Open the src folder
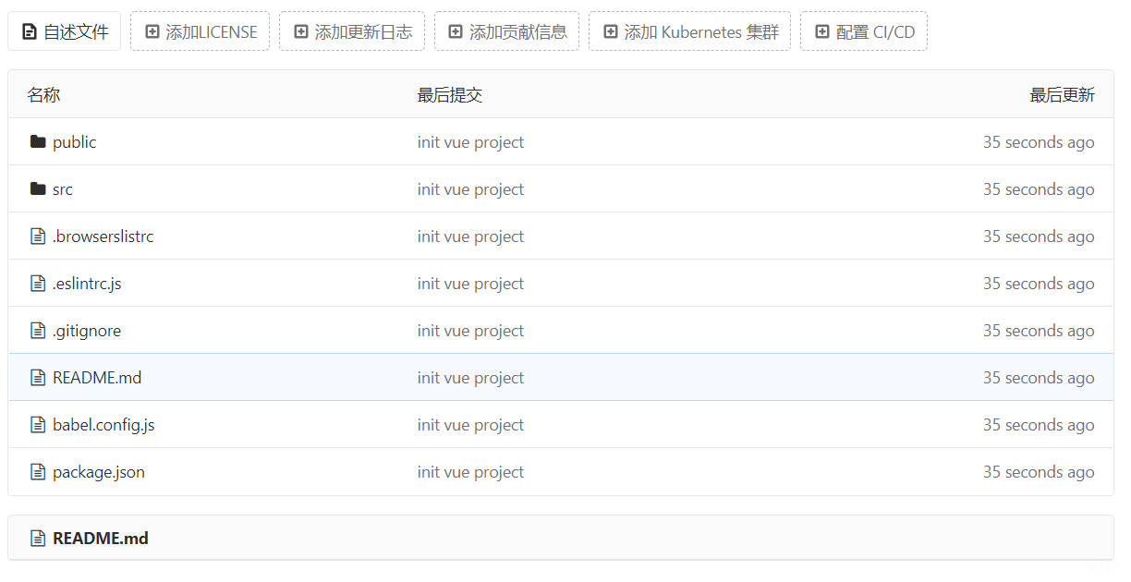The width and height of the screenshot is (1131, 582). (63, 189)
